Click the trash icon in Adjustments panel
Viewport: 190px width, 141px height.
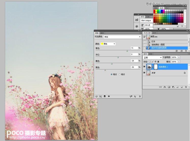coord(140,96)
